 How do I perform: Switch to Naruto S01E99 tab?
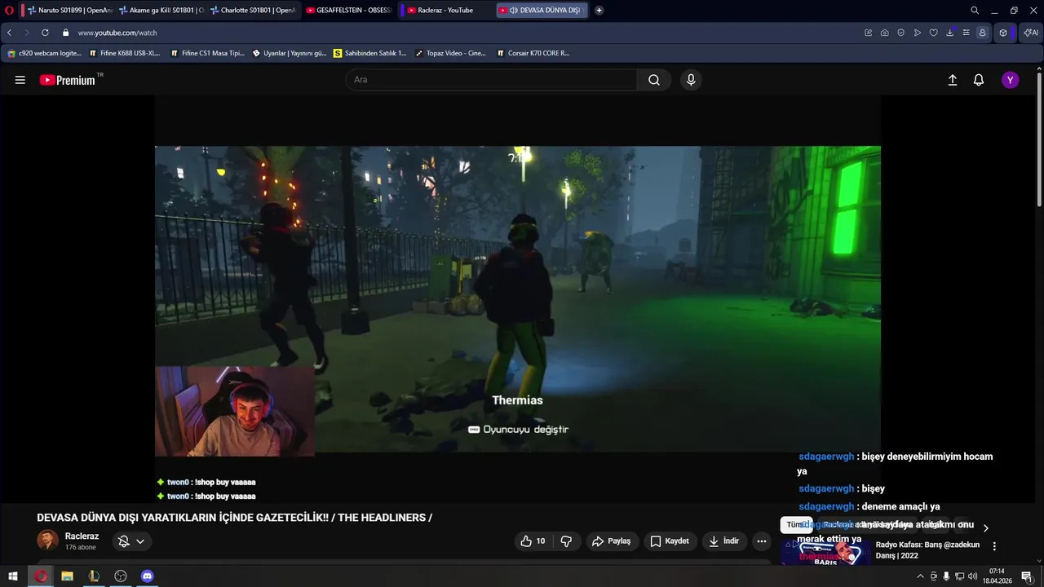pos(68,11)
